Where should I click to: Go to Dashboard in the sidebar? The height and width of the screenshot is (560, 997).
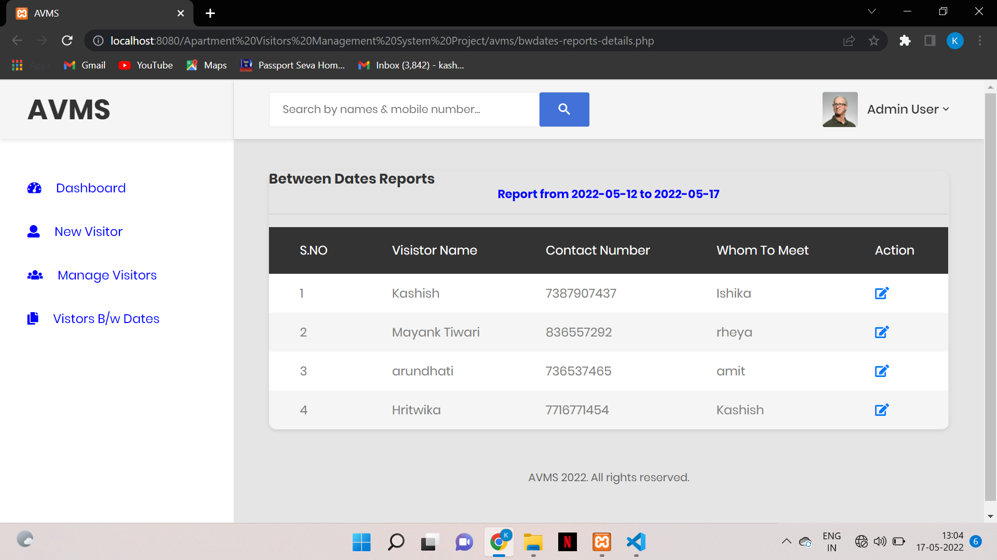91,188
